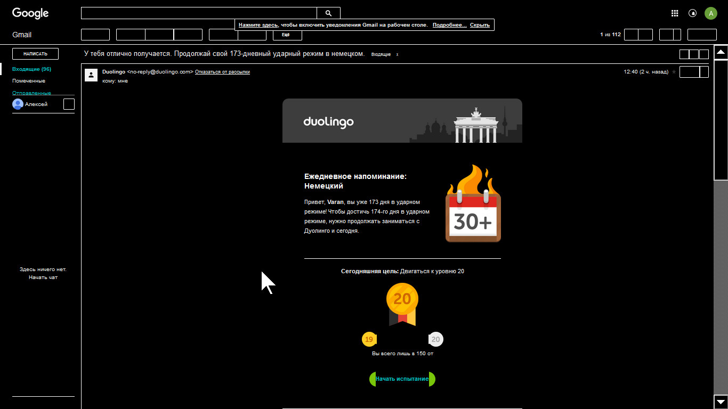Click the Duolingo sender name
Image resolution: width=728 pixels, height=409 pixels.
coord(114,72)
